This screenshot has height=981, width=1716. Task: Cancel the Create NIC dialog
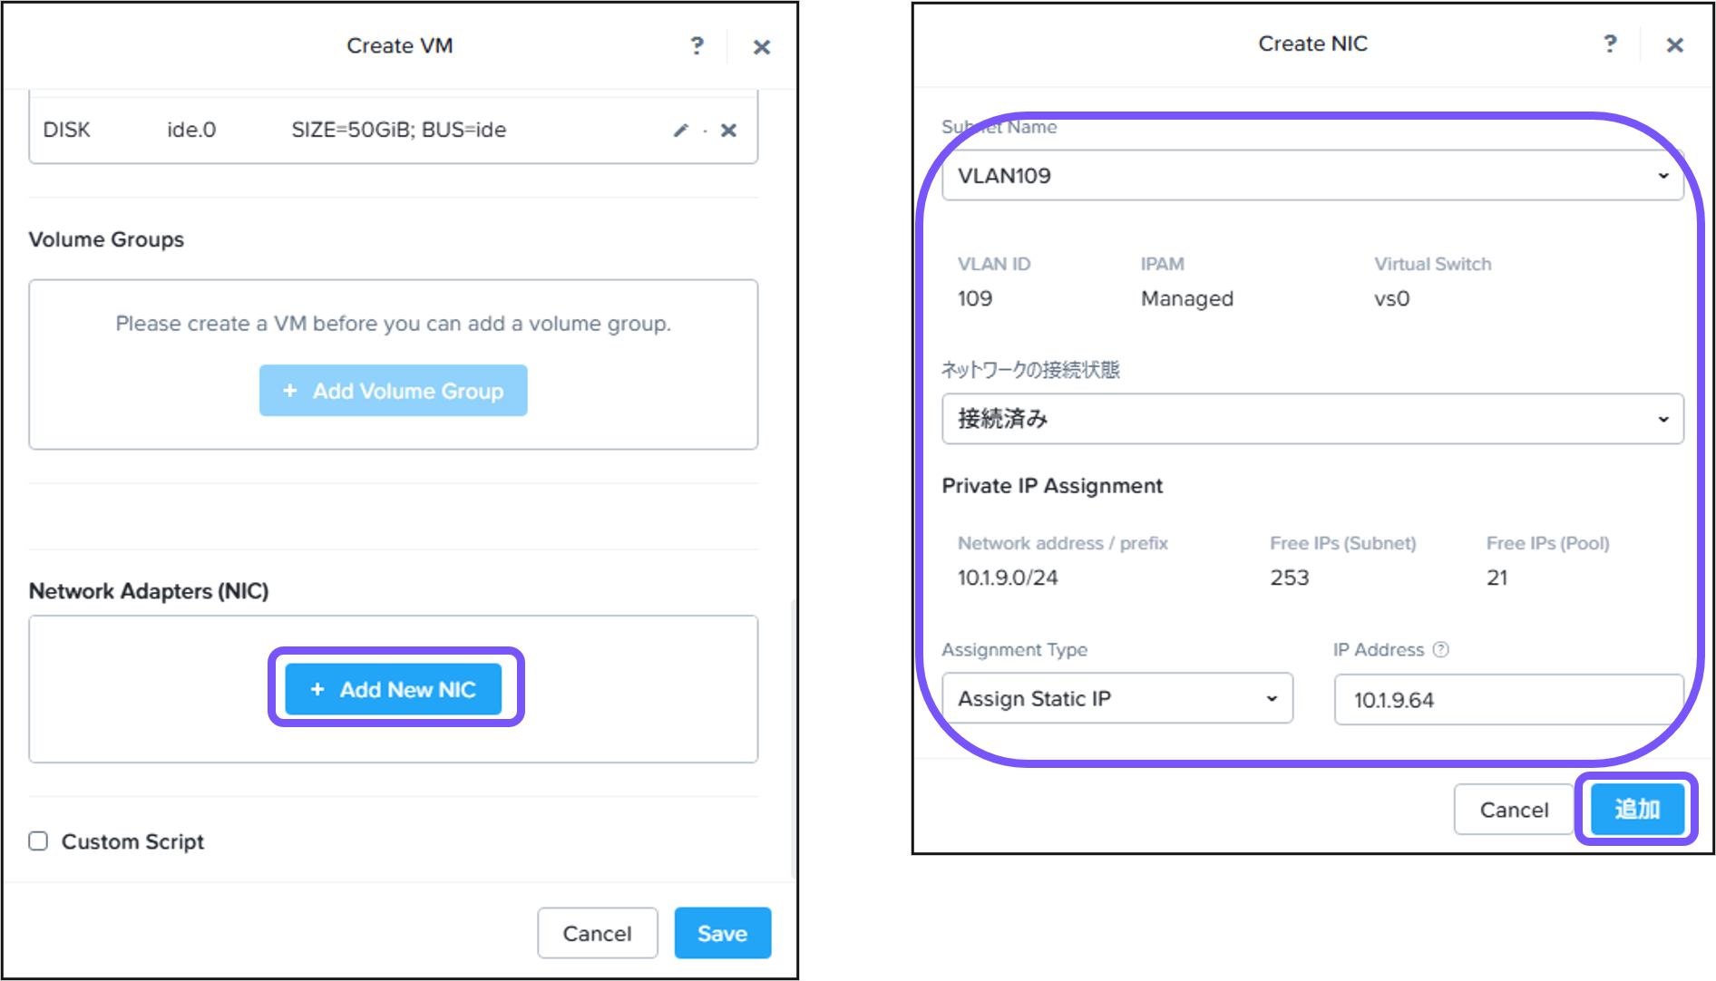[1513, 810]
